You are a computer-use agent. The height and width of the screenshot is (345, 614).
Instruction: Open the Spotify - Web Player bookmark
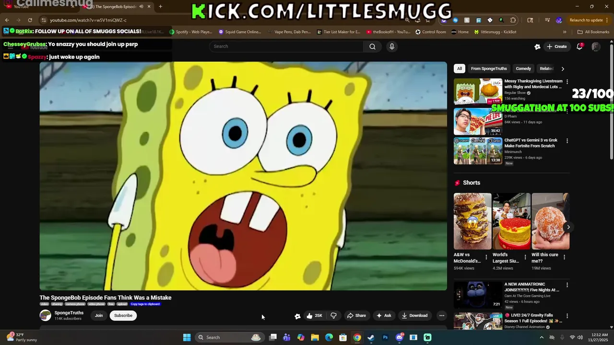pos(191,32)
